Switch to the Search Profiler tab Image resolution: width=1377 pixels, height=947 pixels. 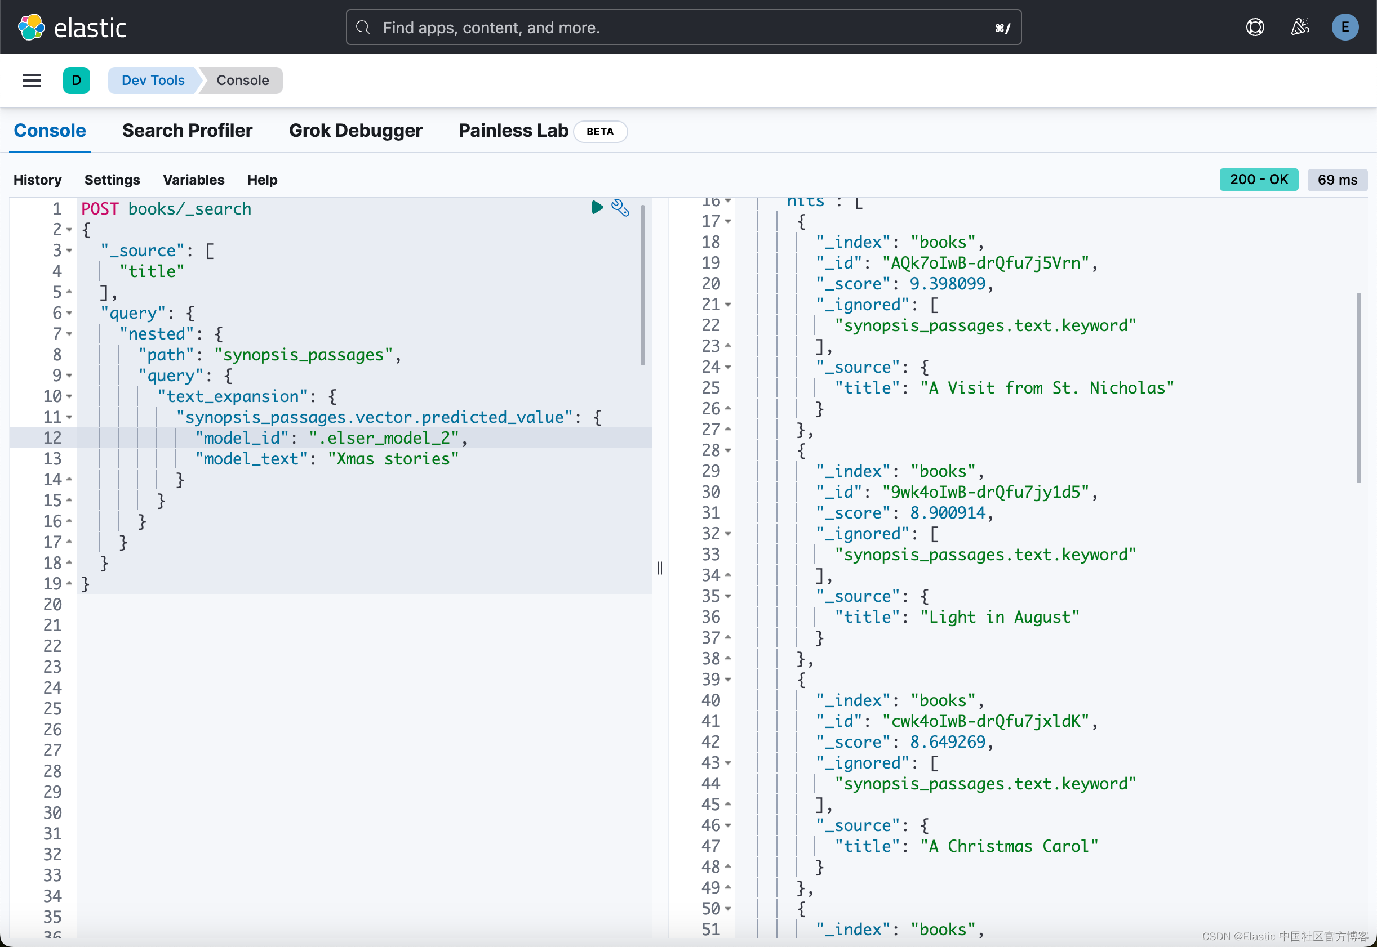click(187, 131)
